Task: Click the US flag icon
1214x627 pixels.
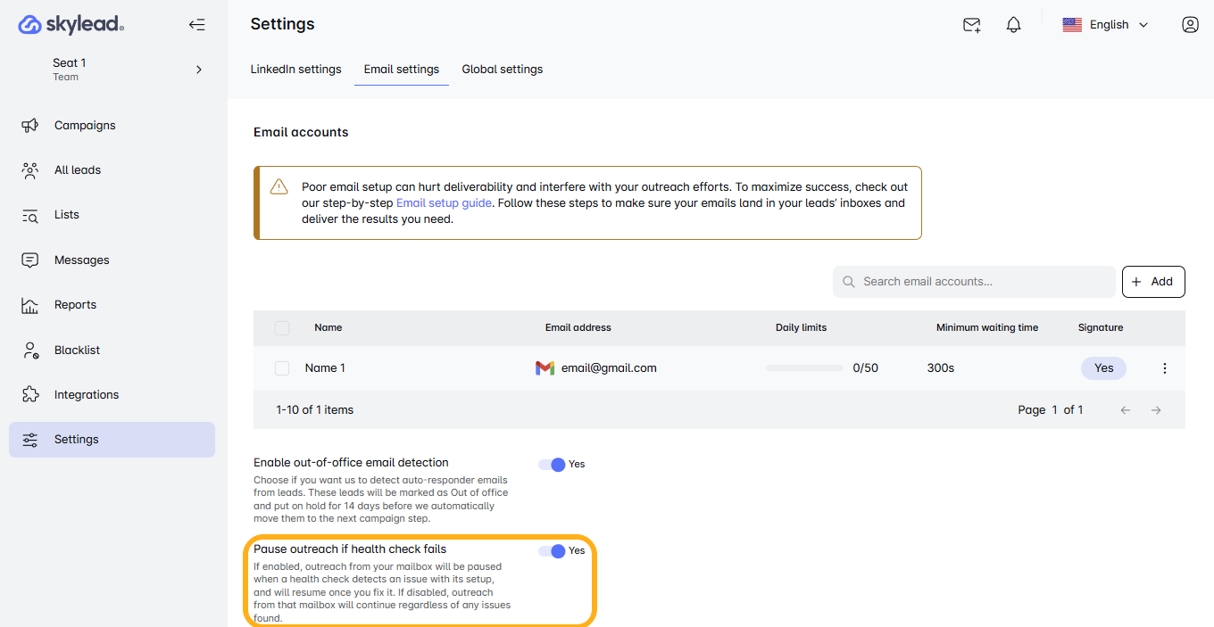Action: coord(1072,25)
